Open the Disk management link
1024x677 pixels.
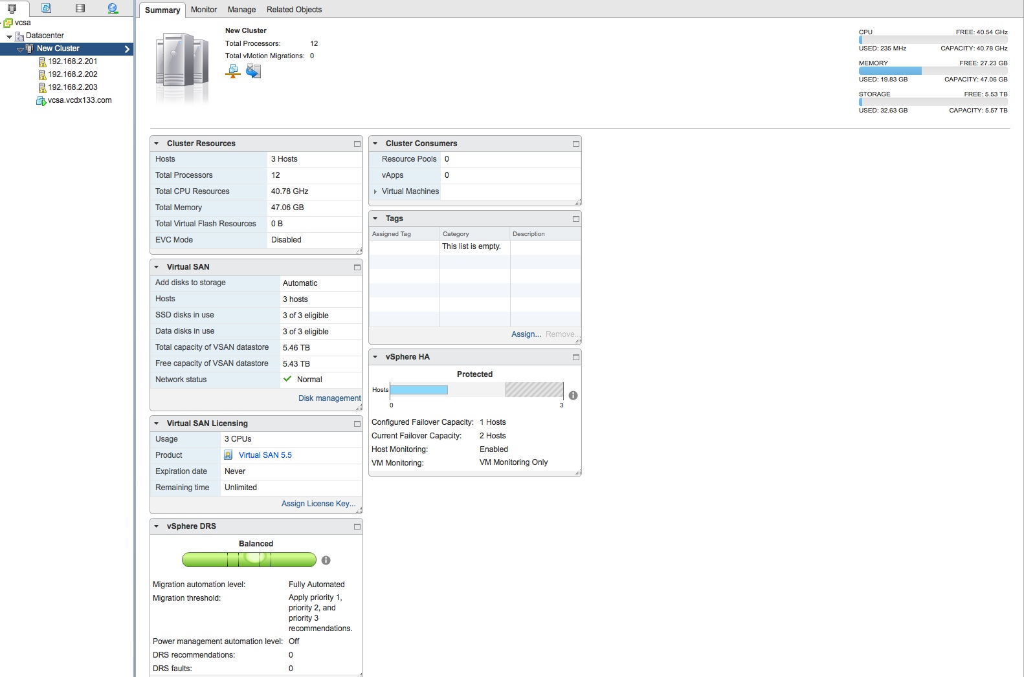pos(329,398)
